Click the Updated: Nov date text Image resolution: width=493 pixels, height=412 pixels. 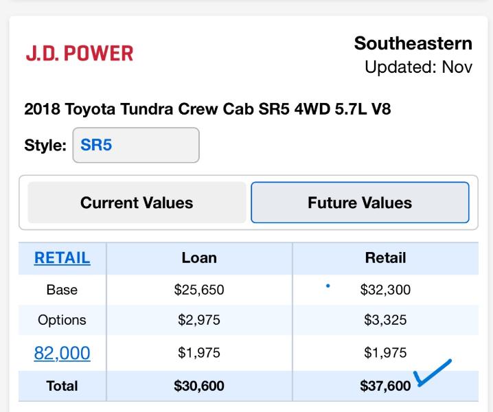pyautogui.click(x=418, y=67)
